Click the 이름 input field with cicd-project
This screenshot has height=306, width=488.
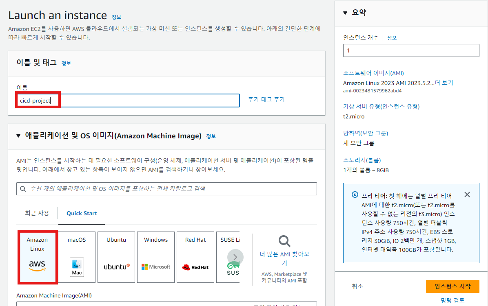pyautogui.click(x=128, y=101)
